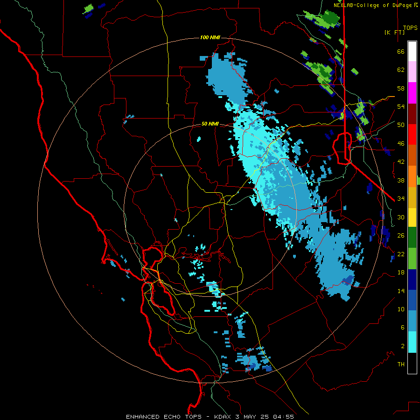Click the navy blue legend swatch
The width and height of the screenshot is (420, 420).
(x=412, y=280)
